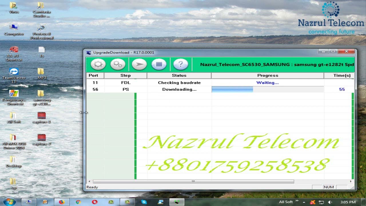Screen dimensions: 366x206
Task: Click the Step column header
Action: 126,76
